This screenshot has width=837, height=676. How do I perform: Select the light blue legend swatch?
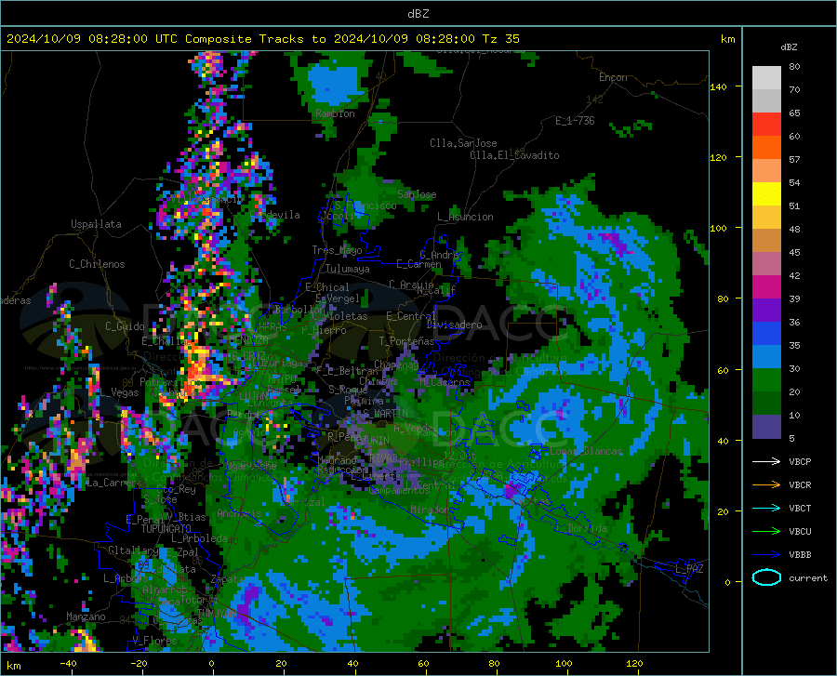(x=766, y=357)
